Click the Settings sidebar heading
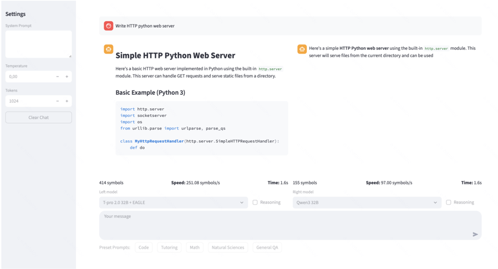This screenshot has width=498, height=269. [x=15, y=14]
